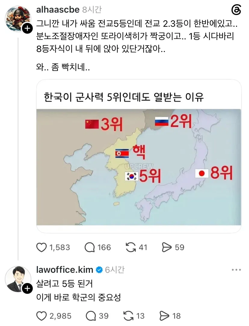Open replies to lawoffice.kim comment showing 39
Image resolution: width=249 pixels, height=326 pixels.
pyautogui.click(x=91, y=316)
